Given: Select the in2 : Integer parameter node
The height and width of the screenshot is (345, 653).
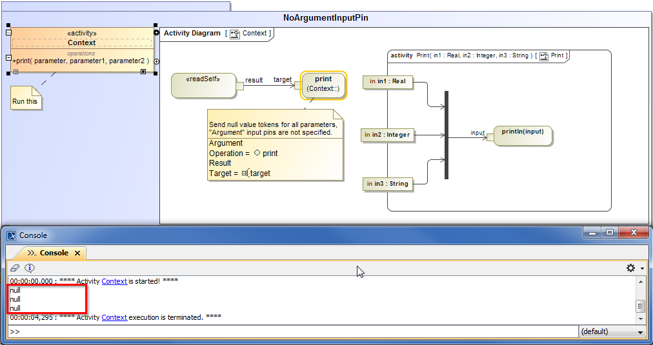Looking at the screenshot, I should (387, 135).
